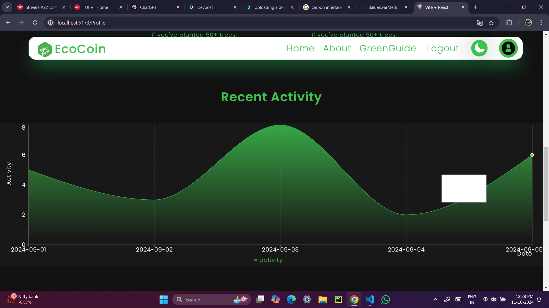
Task: Toggle the activity legend series
Action: (x=268, y=260)
